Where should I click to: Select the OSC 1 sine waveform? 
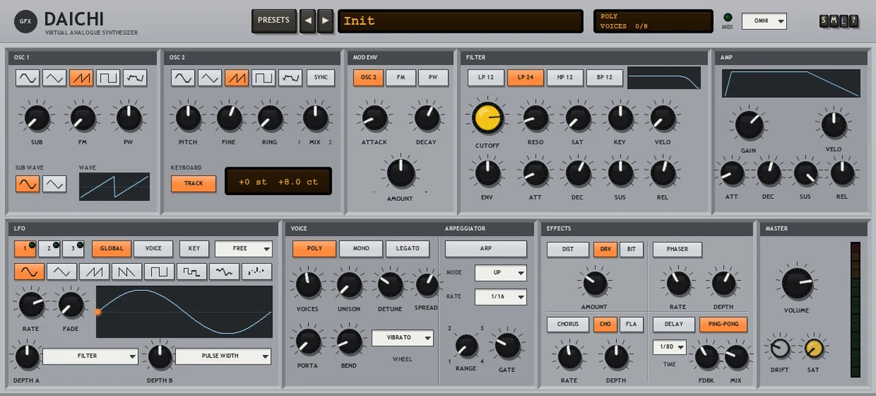28,77
